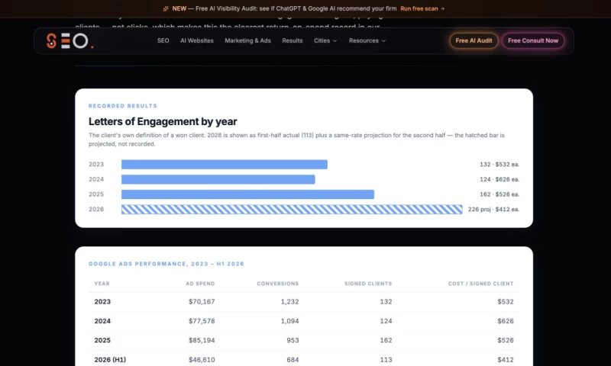Click the CONVERSIONS column header
The height and width of the screenshot is (366, 611).
[278, 284]
